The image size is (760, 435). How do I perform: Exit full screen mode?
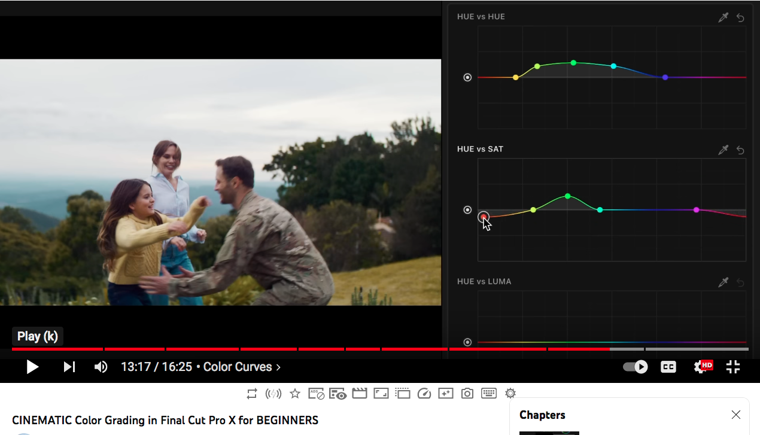click(x=733, y=367)
